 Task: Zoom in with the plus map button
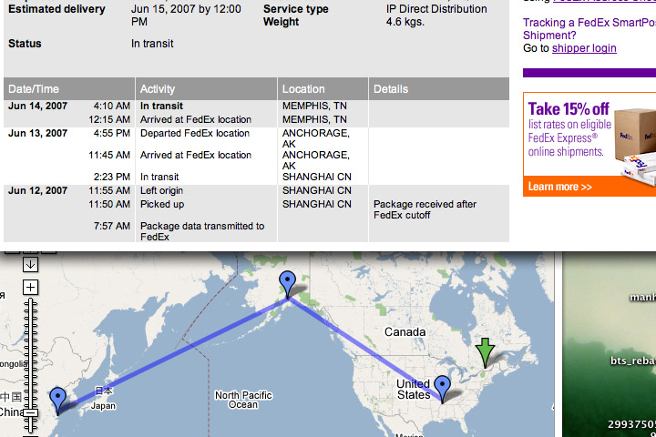point(30,288)
